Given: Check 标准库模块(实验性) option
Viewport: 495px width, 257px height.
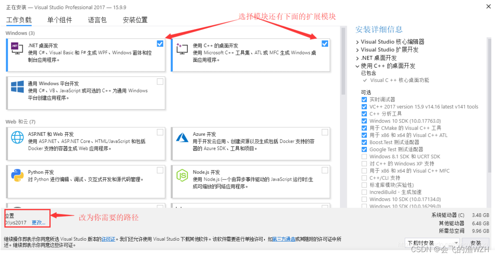Looking at the screenshot, I should [x=364, y=185].
